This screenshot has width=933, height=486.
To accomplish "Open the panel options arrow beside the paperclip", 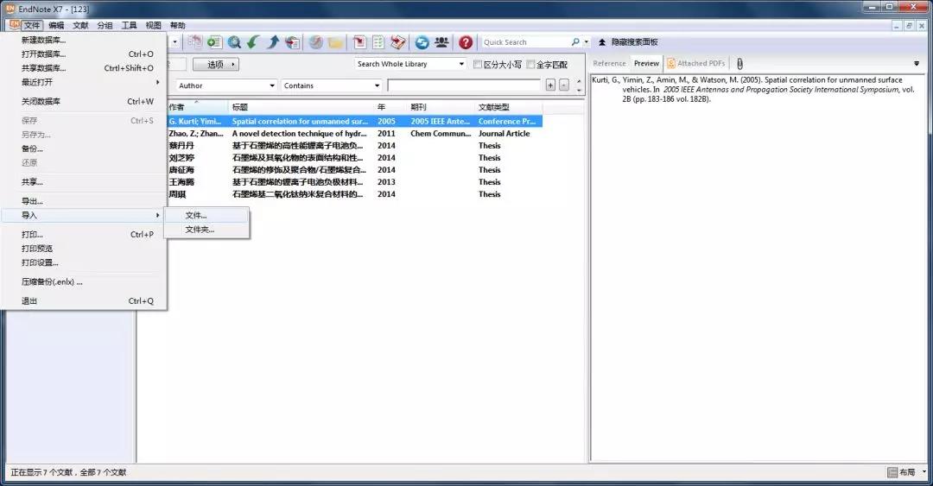I will point(917,64).
